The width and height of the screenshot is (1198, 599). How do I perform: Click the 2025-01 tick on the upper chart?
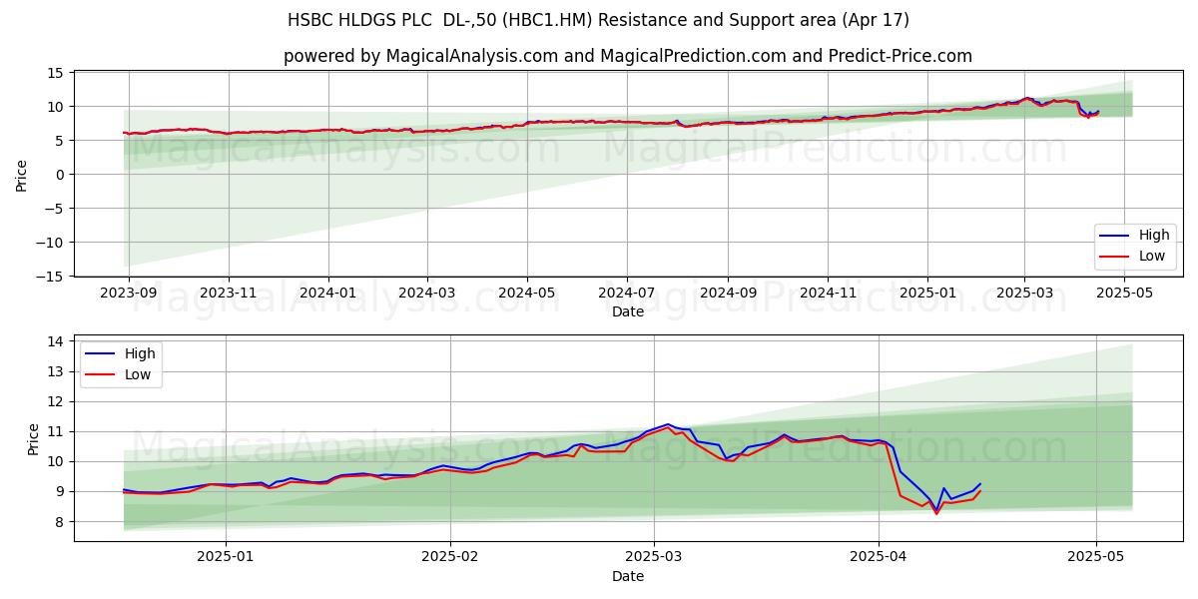click(x=927, y=293)
